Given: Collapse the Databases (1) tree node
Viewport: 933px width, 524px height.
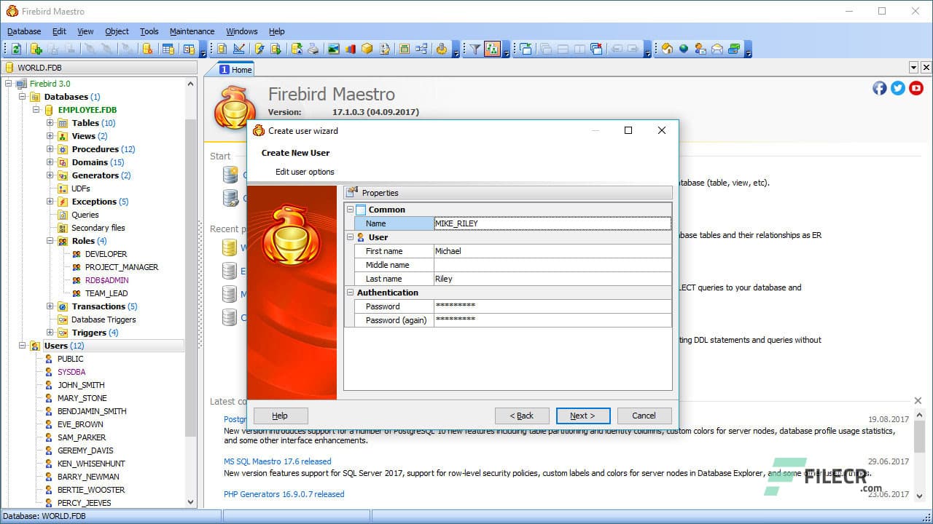Looking at the screenshot, I should pyautogui.click(x=23, y=96).
